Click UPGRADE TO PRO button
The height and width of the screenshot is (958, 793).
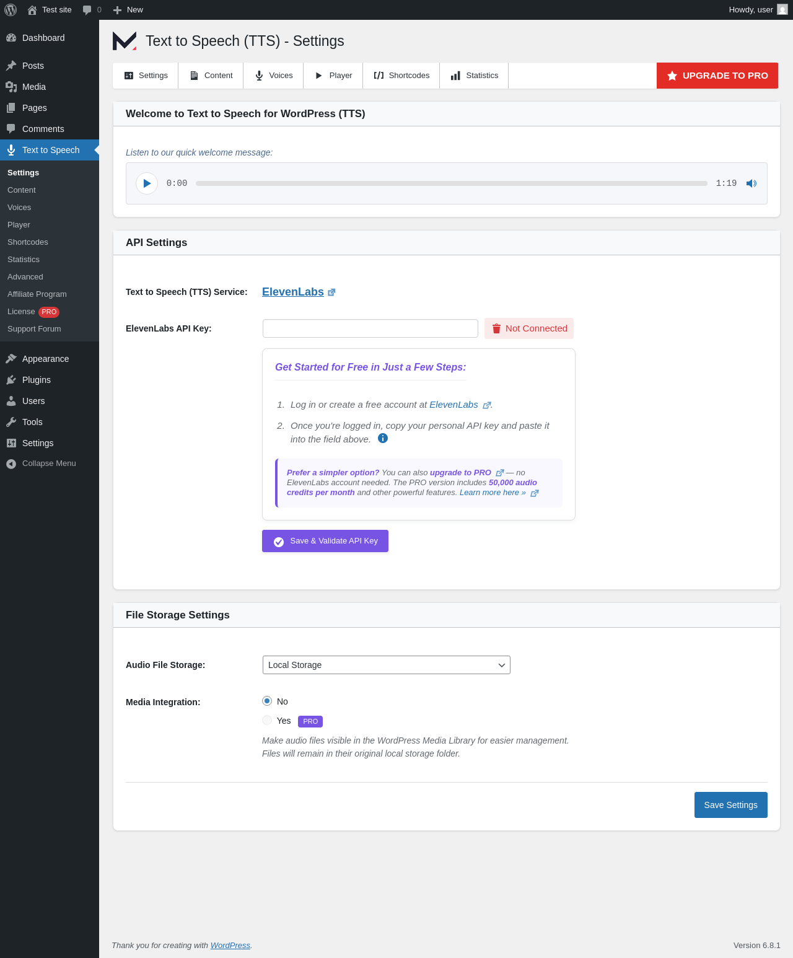[x=717, y=76]
